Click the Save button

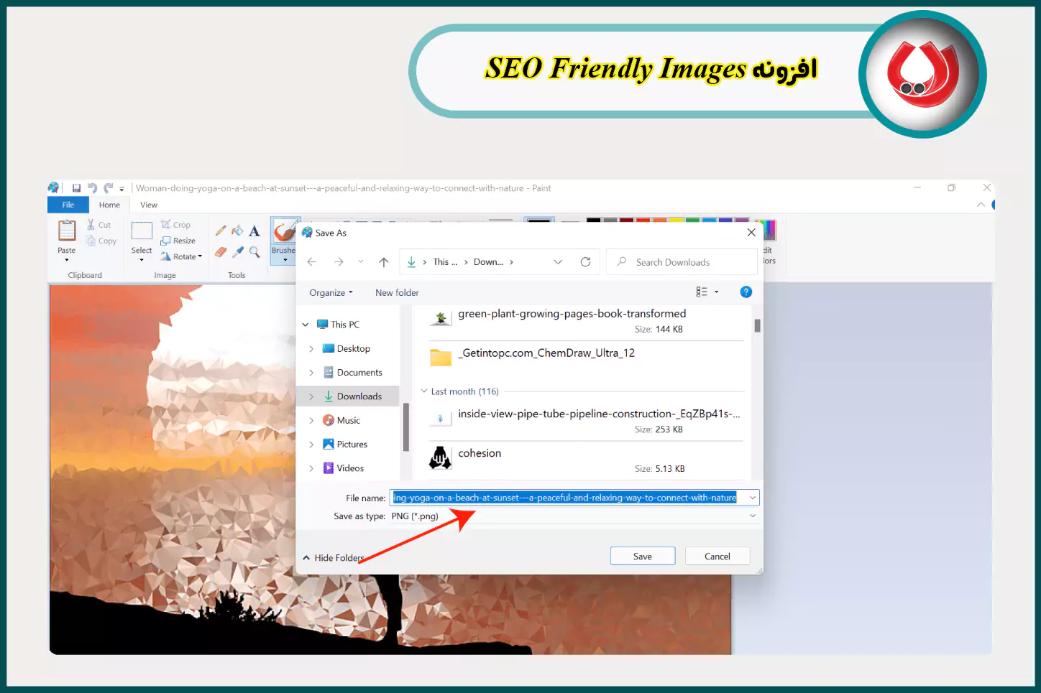click(642, 556)
